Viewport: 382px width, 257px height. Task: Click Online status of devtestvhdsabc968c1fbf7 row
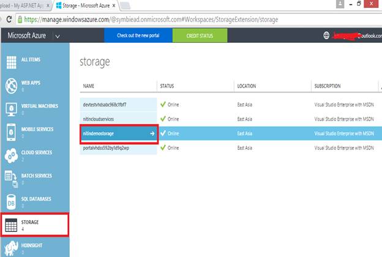(x=173, y=105)
